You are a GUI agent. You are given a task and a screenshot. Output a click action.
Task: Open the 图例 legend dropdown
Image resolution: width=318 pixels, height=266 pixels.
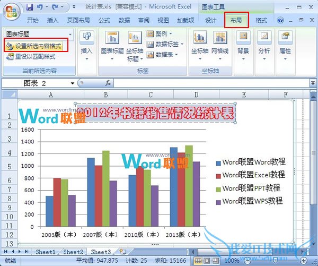point(162,34)
